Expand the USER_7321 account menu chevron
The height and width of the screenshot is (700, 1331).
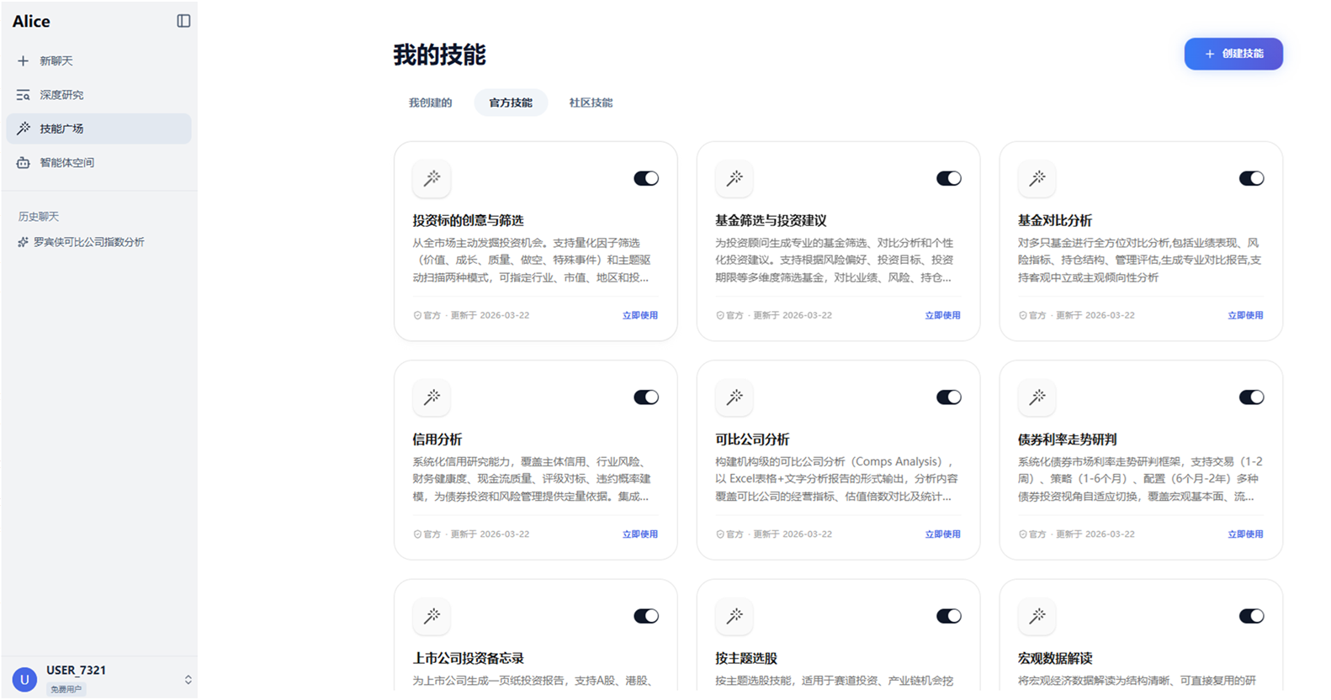pos(188,679)
